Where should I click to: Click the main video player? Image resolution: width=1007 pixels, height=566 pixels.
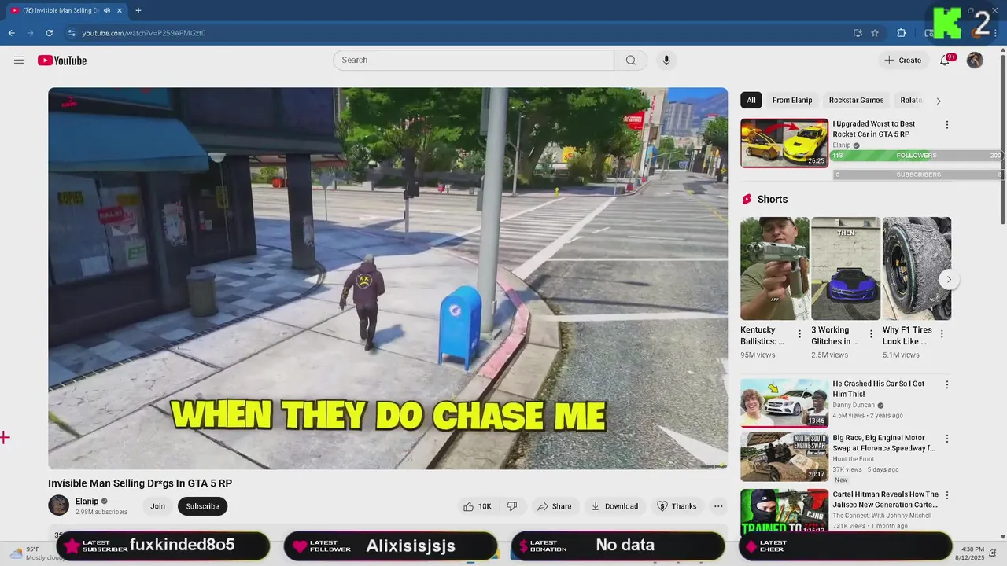point(388,278)
